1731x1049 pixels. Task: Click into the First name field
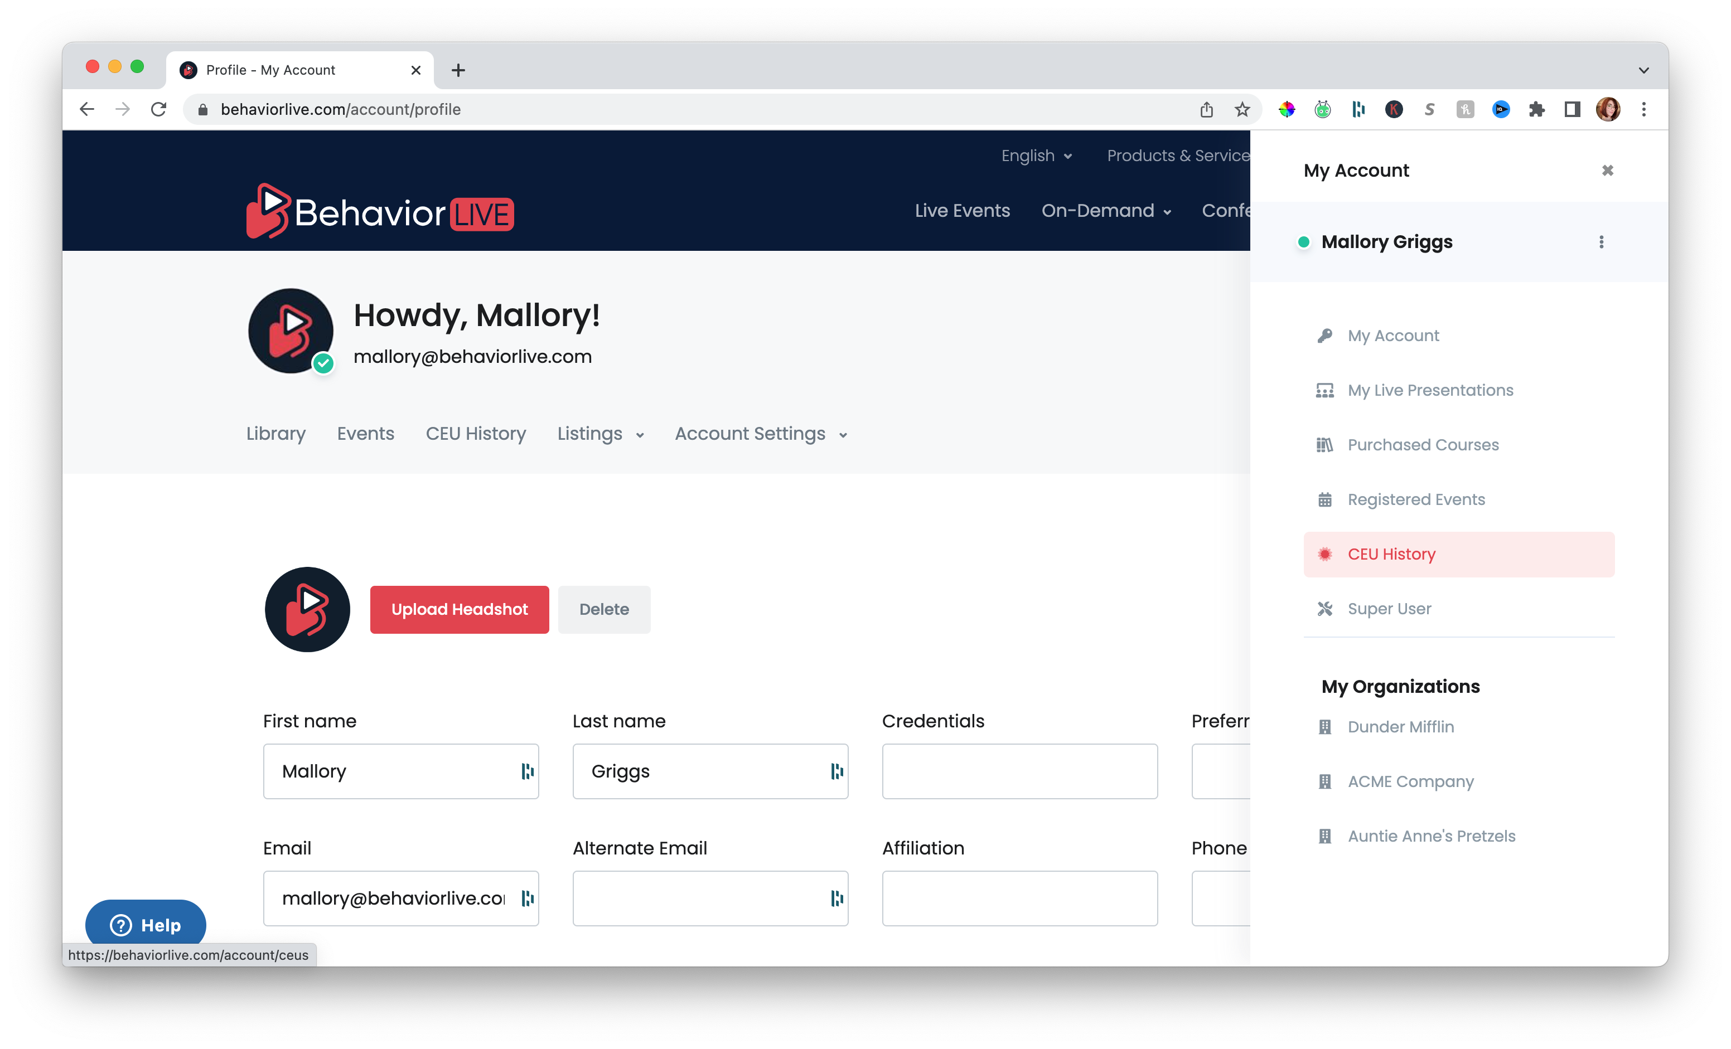coord(401,771)
